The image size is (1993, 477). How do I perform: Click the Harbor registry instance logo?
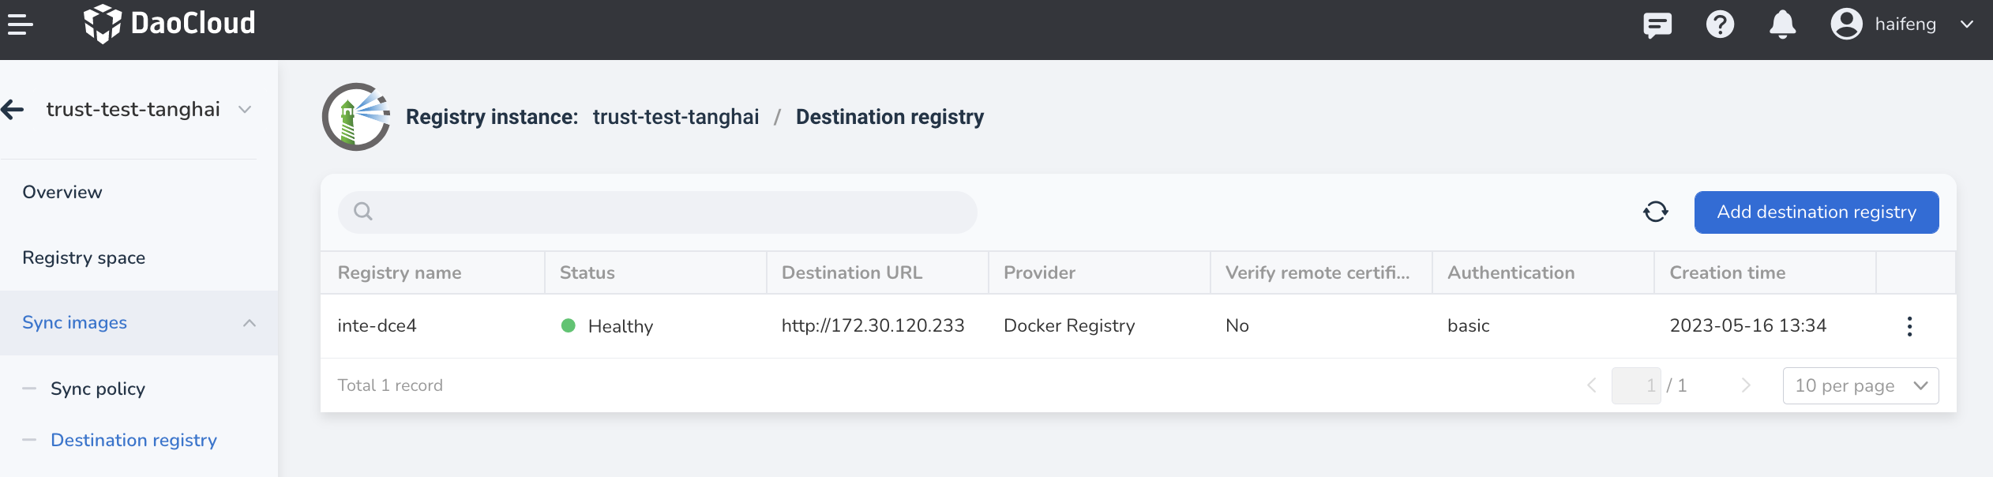pos(356,117)
